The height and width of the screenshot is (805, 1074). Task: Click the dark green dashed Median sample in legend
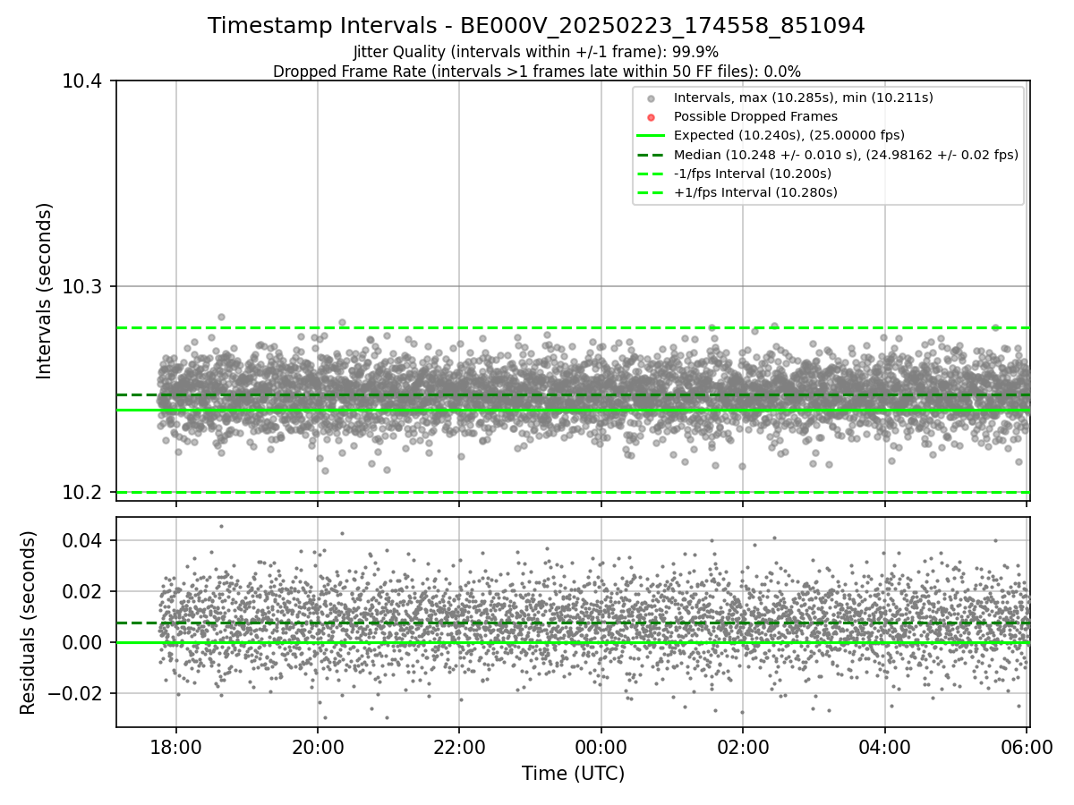click(x=651, y=155)
